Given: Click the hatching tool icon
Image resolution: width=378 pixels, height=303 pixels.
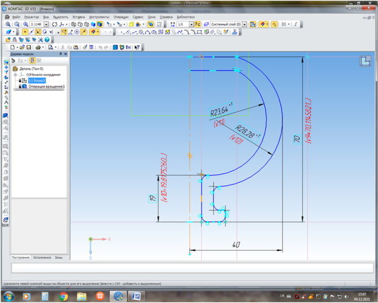Looking at the screenshot, I should coord(212,32).
